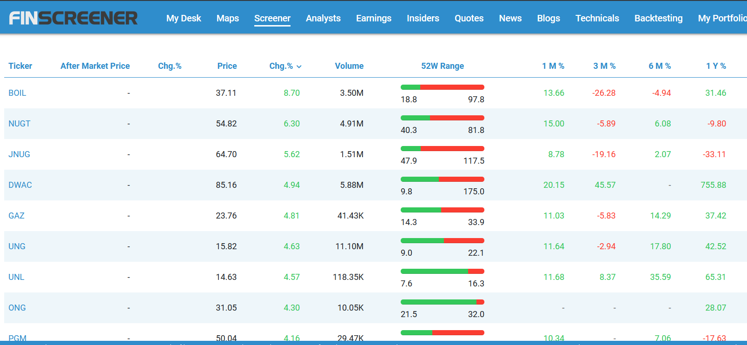The image size is (747, 345).
Task: Open the NUGT ticker link
Action: pyautogui.click(x=19, y=124)
